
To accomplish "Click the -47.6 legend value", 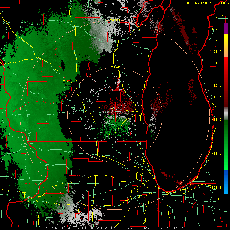I will coord(217,142).
